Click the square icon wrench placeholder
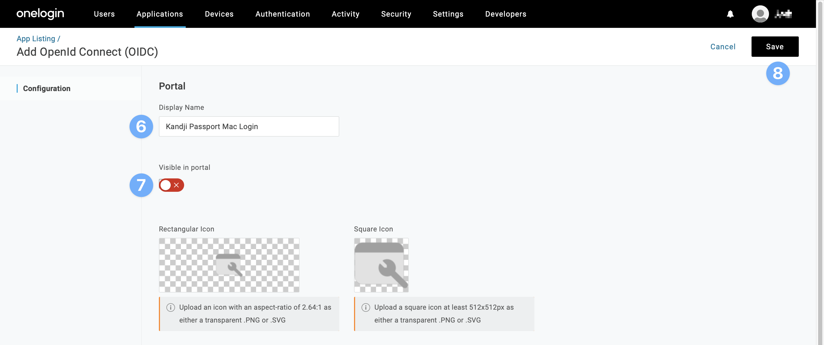Image resolution: width=824 pixels, height=345 pixels. pyautogui.click(x=381, y=265)
